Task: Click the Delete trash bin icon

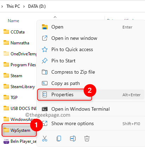Action: (87, 139)
